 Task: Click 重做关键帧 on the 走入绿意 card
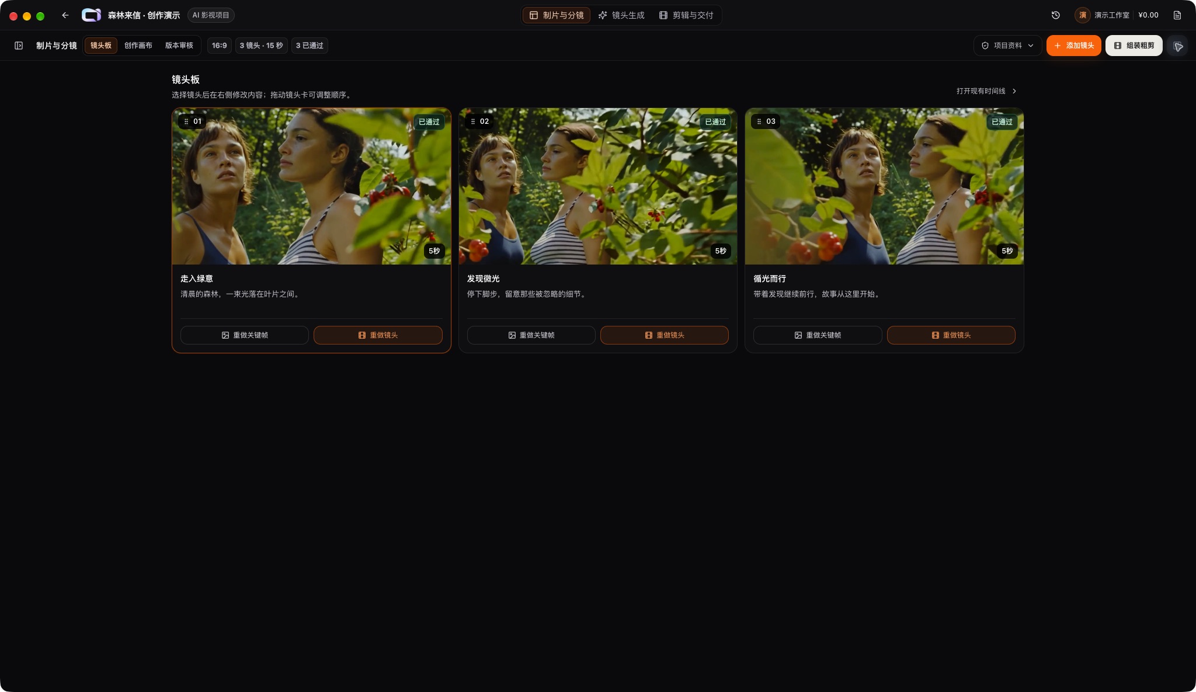click(245, 335)
